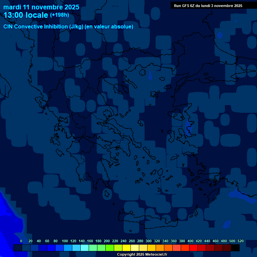This screenshot has height=257, width=257.
Task: Click the 13:00 locale time label
Action: [26, 15]
